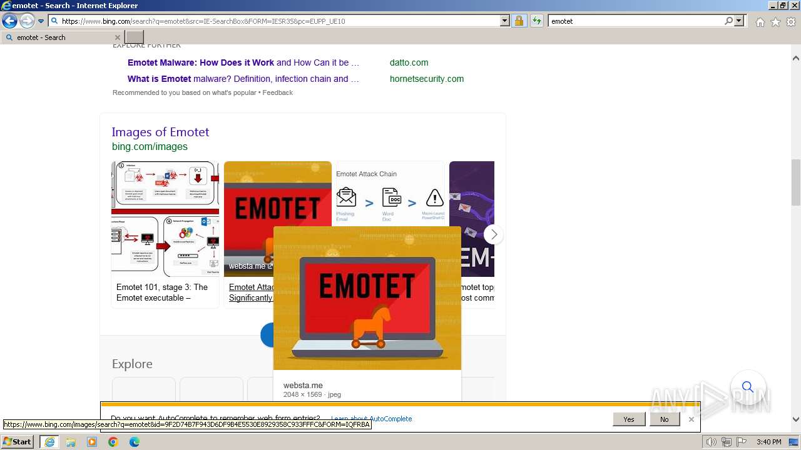Open Favorites star icon

[775, 22]
